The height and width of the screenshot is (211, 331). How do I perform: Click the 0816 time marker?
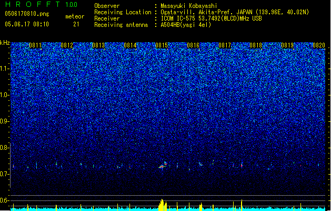pos(193,45)
